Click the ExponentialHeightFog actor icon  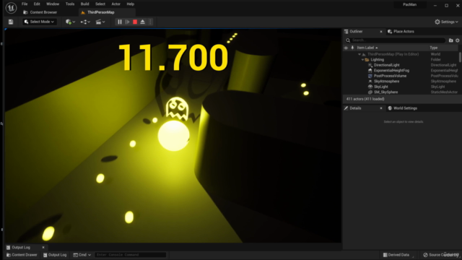coord(370,71)
